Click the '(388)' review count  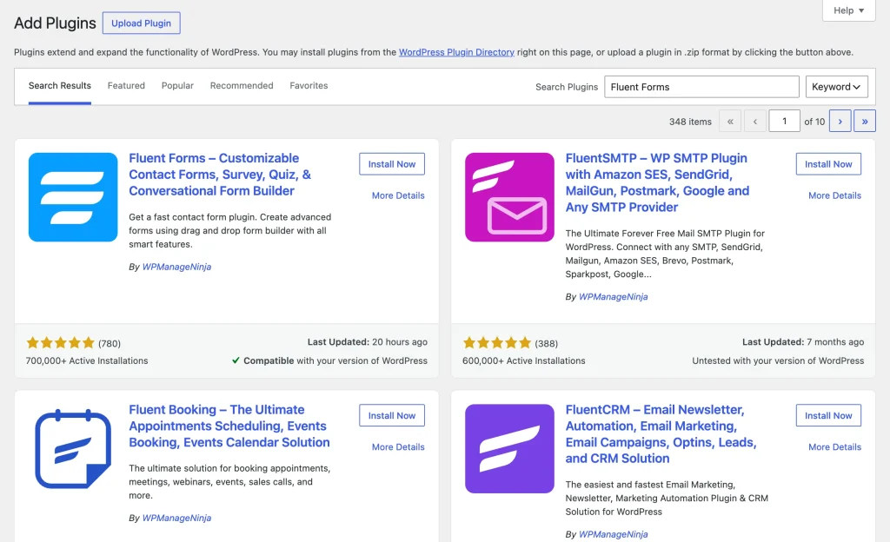click(546, 344)
